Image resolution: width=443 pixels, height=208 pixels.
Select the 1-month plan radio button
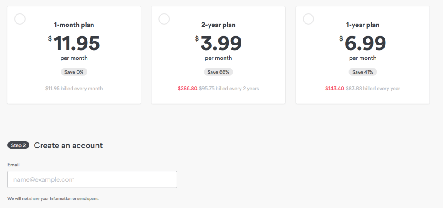20,19
